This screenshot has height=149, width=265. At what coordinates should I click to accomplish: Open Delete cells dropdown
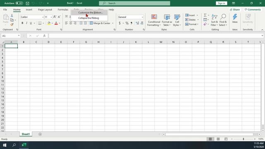tap(198, 20)
